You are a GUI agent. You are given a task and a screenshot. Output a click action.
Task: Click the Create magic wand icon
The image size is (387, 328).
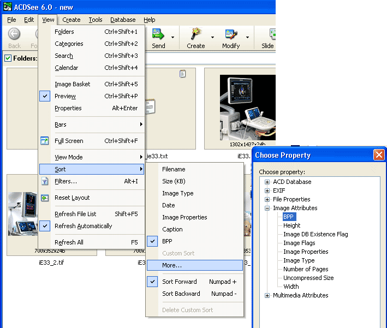(x=195, y=34)
